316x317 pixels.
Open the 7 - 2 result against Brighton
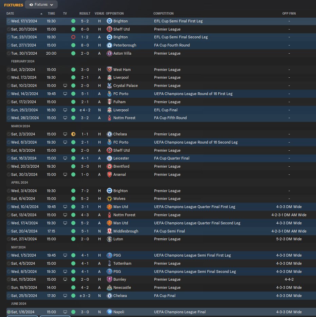(x=85, y=191)
